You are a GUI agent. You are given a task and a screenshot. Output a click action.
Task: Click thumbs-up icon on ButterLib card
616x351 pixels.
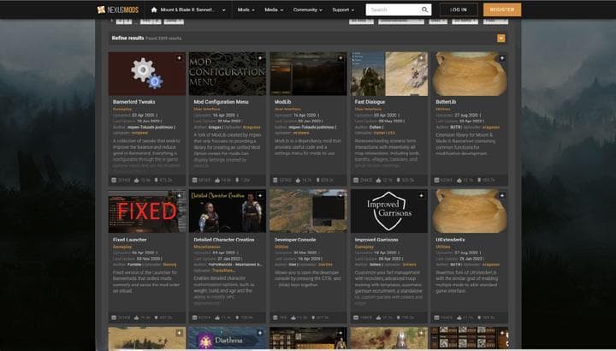(459, 180)
